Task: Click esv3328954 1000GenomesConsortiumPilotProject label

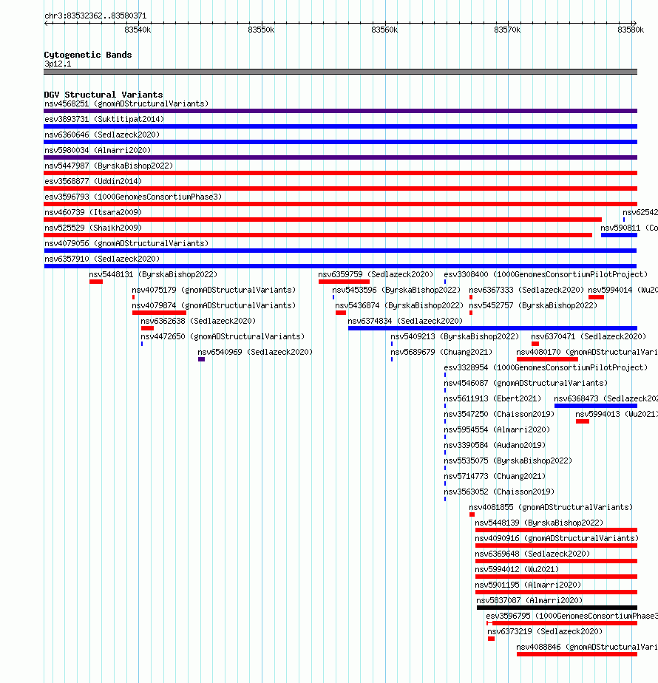Action: pyautogui.click(x=546, y=367)
